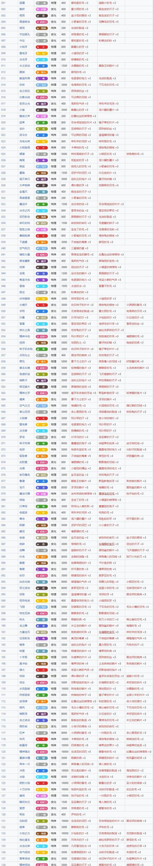Click the Water type badge in row 050

41,311
